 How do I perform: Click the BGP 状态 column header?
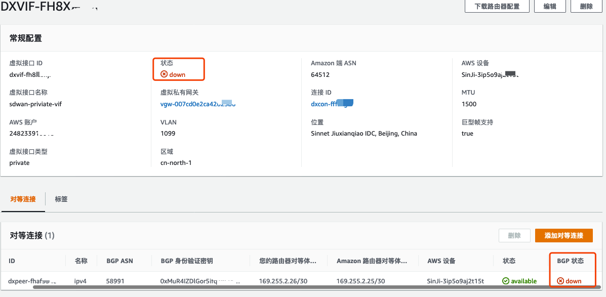[570, 261]
